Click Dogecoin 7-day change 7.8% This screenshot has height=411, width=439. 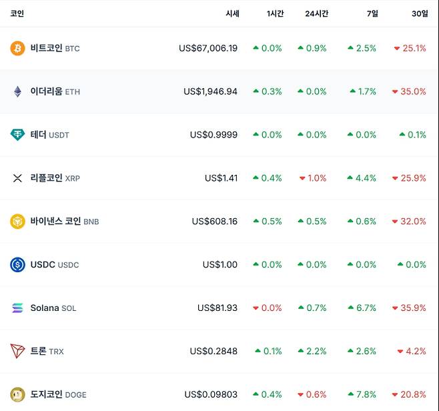pos(362,394)
